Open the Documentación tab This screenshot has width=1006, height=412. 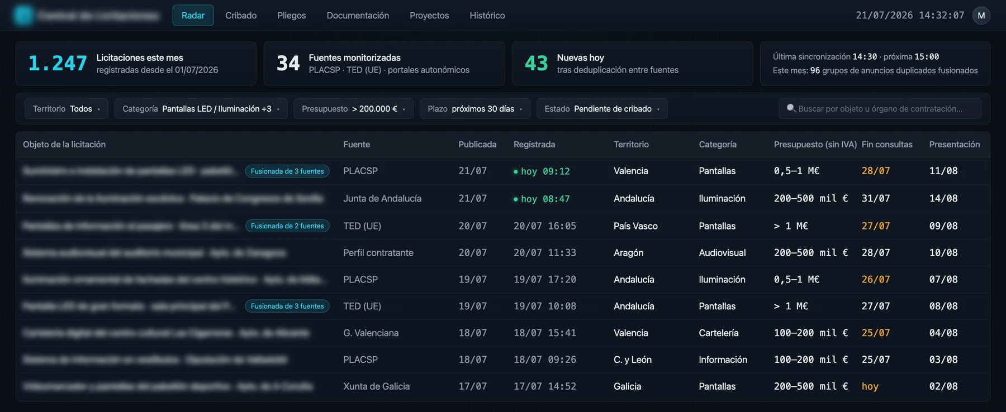(x=358, y=16)
